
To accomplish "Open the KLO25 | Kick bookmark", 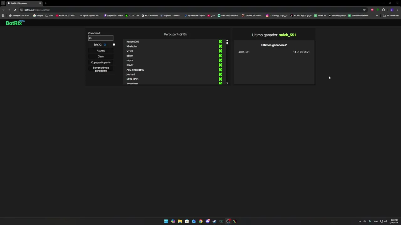I will pyautogui.click(x=132, y=16).
